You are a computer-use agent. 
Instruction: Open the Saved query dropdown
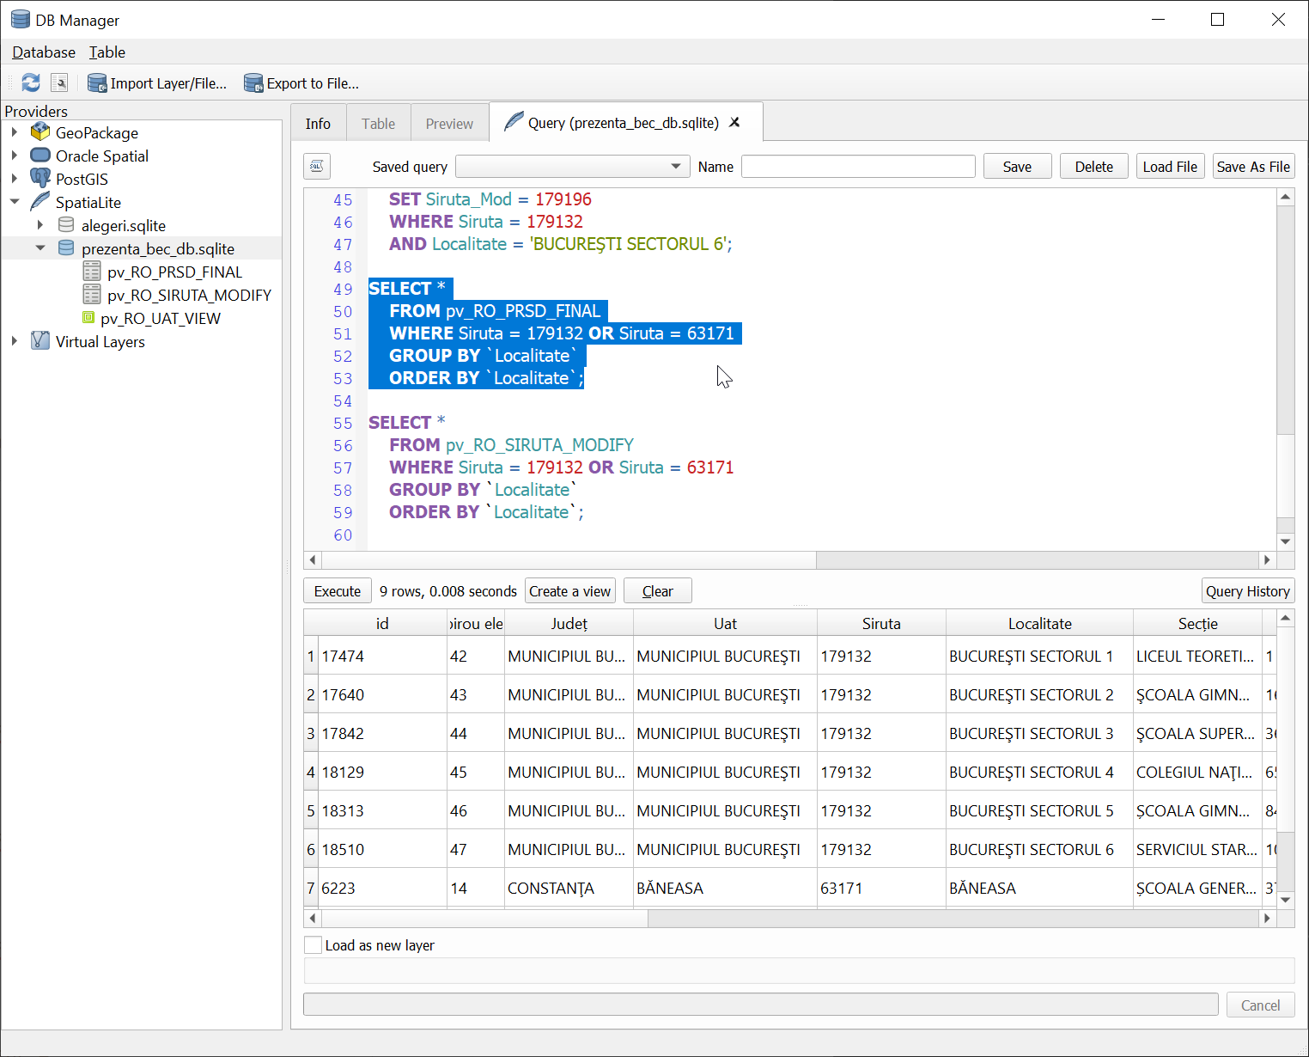tap(572, 167)
